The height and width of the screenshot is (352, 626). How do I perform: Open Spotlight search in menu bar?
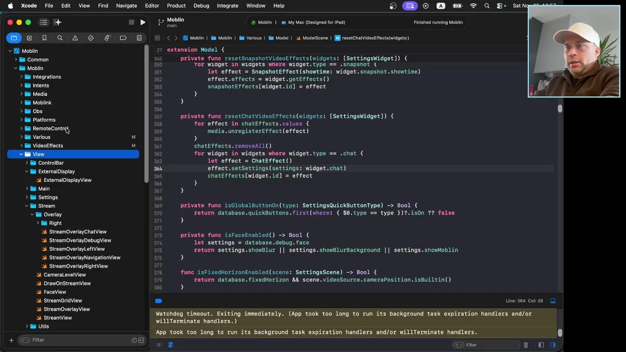487,6
